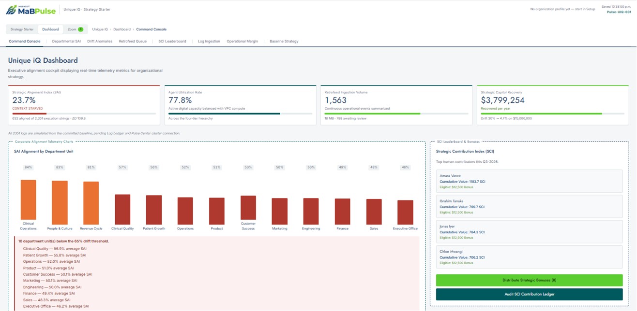637x311 pixels.
Task: Click Command Console in the breadcrumb
Action: pos(152,29)
